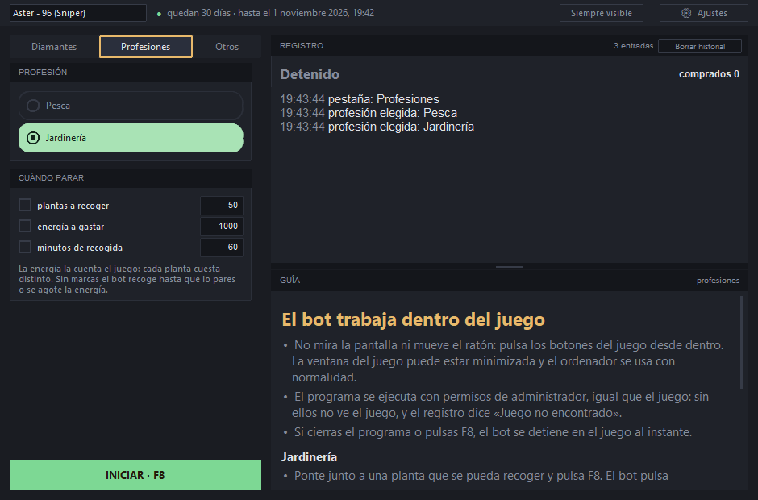Open the Profesiones tab

[145, 47]
